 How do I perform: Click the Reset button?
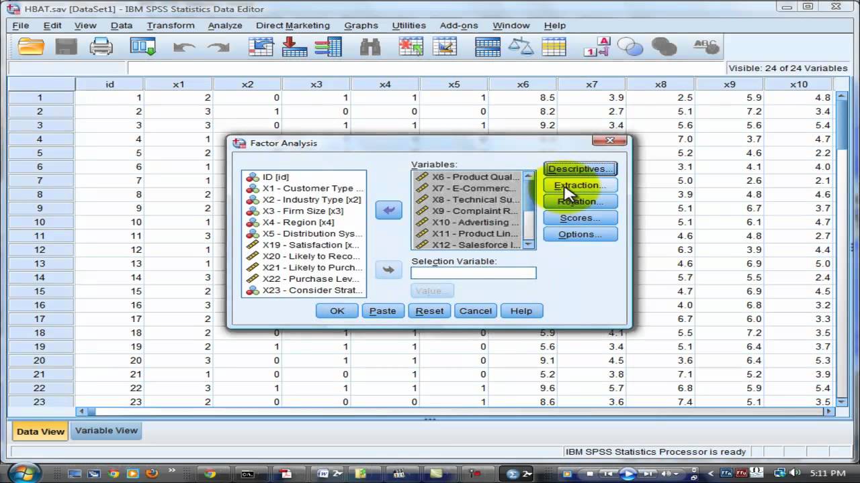(429, 311)
